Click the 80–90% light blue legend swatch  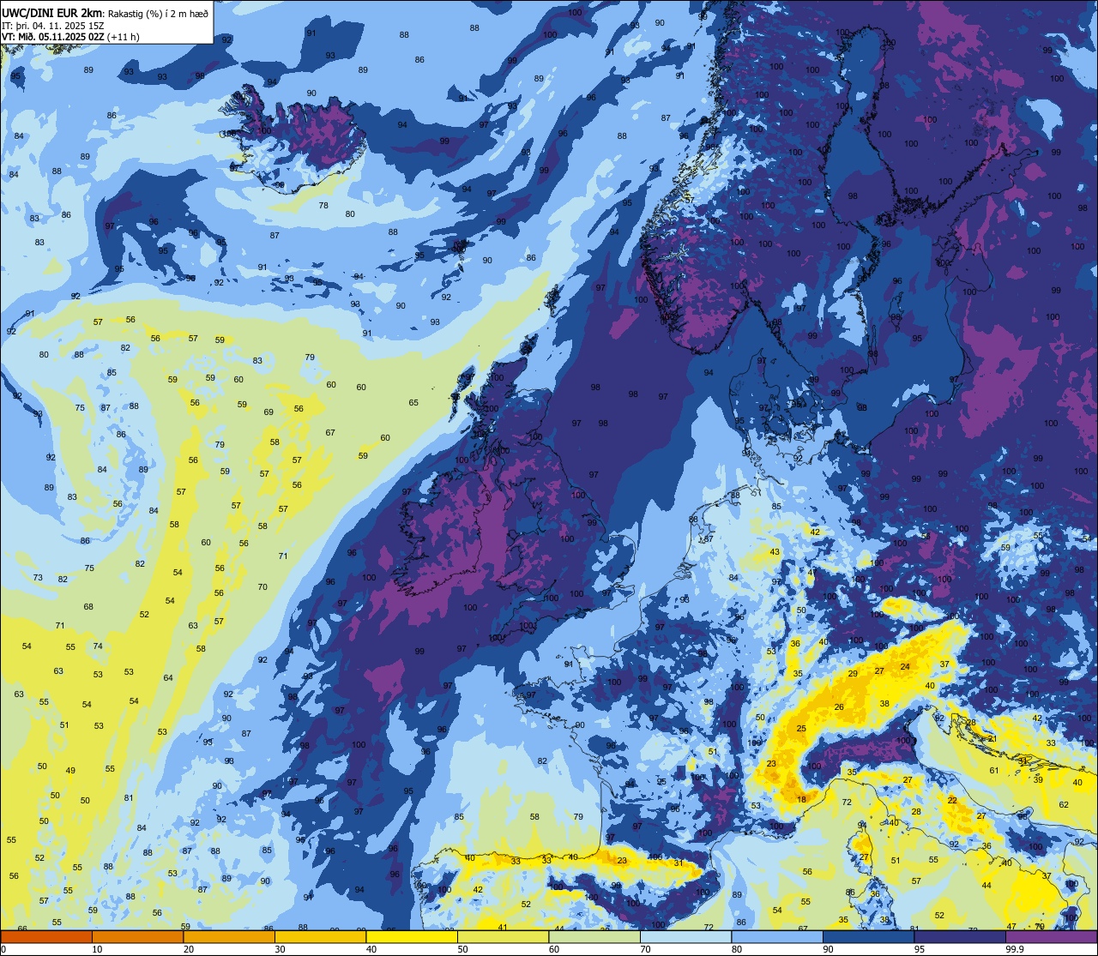click(x=777, y=936)
